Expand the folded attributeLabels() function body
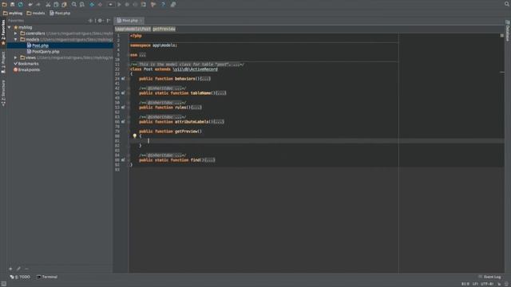Screen dimensions: 511x287 point(219,122)
